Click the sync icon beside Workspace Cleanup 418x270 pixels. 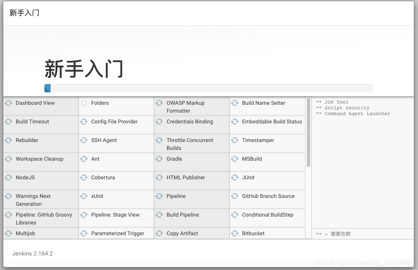click(8, 159)
